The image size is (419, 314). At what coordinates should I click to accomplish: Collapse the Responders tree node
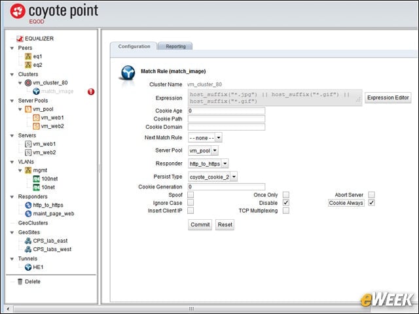coord(12,197)
